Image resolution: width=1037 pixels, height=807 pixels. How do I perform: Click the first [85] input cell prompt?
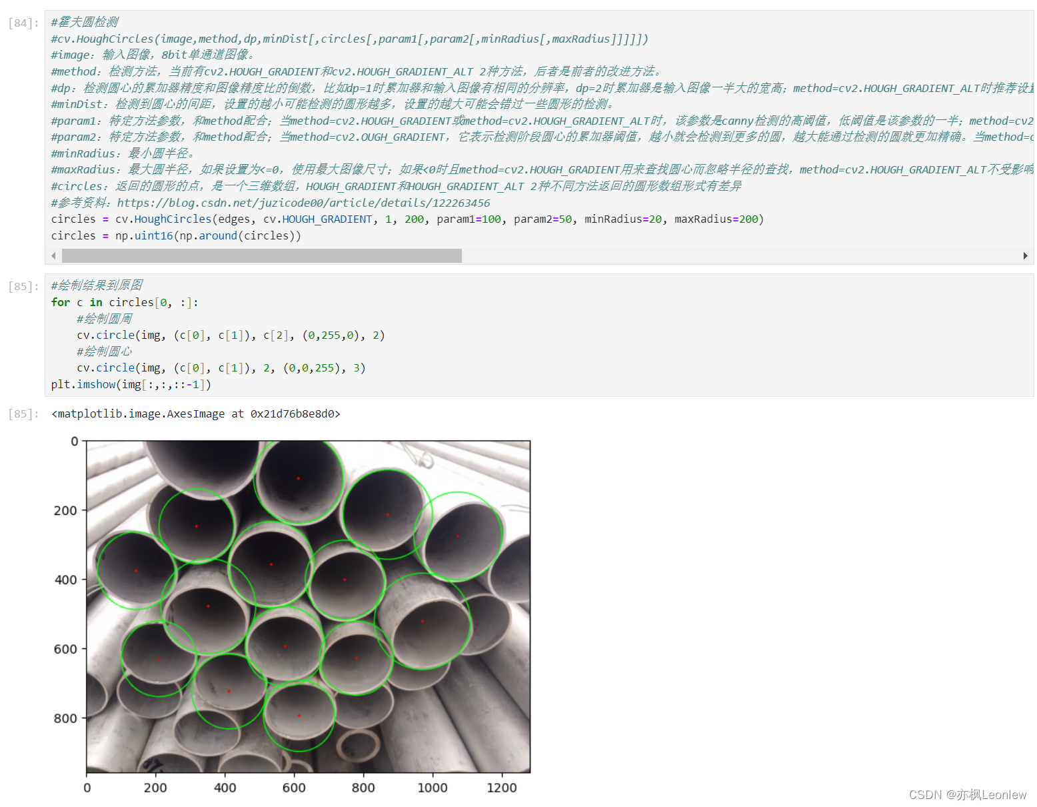click(23, 287)
